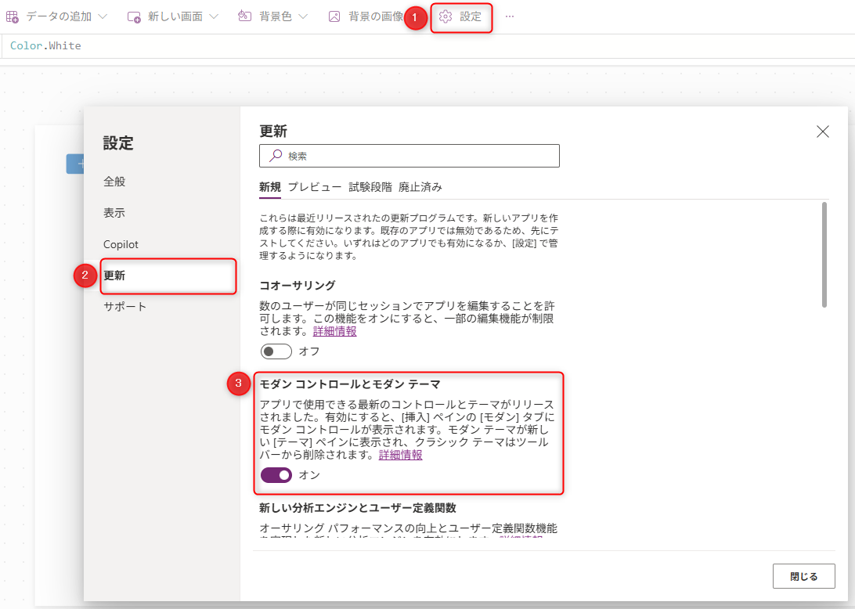The width and height of the screenshot is (855, 609).
Task: Click the 新しい画面 screen icon
Action: pyautogui.click(x=134, y=17)
